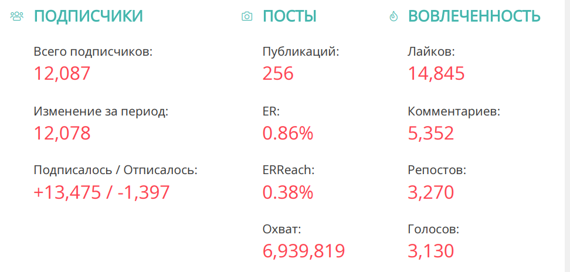Click total subscribers value 12,087
This screenshot has width=570, height=272.
[62, 74]
